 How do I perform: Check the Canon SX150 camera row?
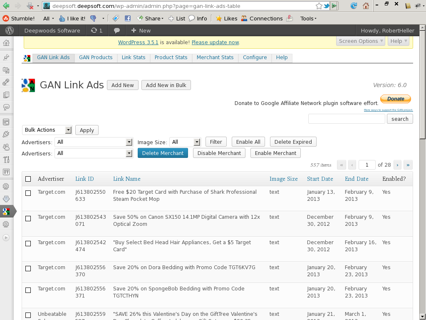point(28,218)
